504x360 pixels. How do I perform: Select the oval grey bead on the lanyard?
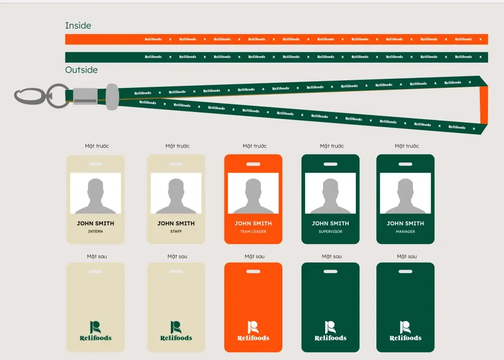point(112,97)
